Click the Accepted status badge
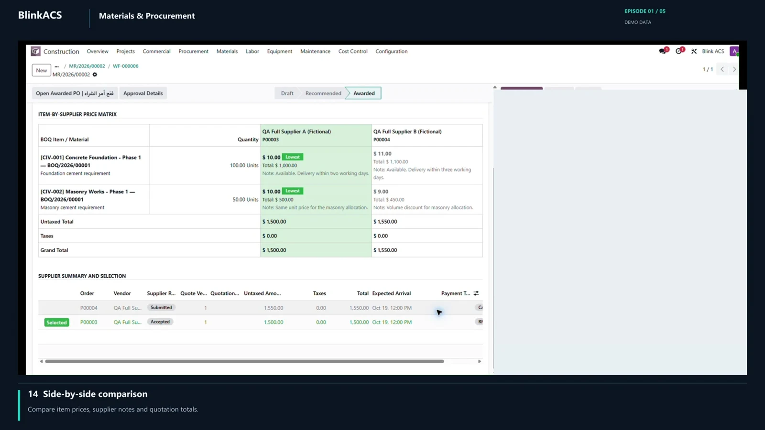The height and width of the screenshot is (430, 765). pyautogui.click(x=160, y=322)
